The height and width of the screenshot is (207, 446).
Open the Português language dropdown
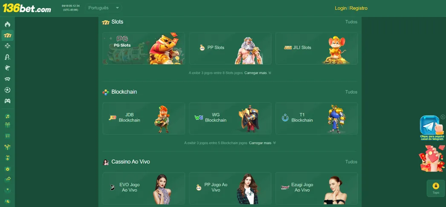(x=103, y=8)
